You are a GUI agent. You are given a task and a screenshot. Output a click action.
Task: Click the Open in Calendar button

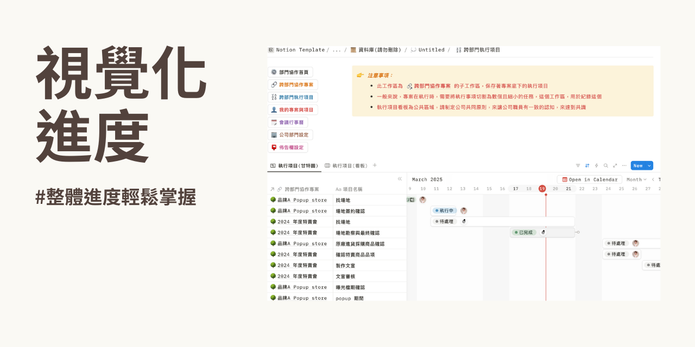click(x=590, y=179)
